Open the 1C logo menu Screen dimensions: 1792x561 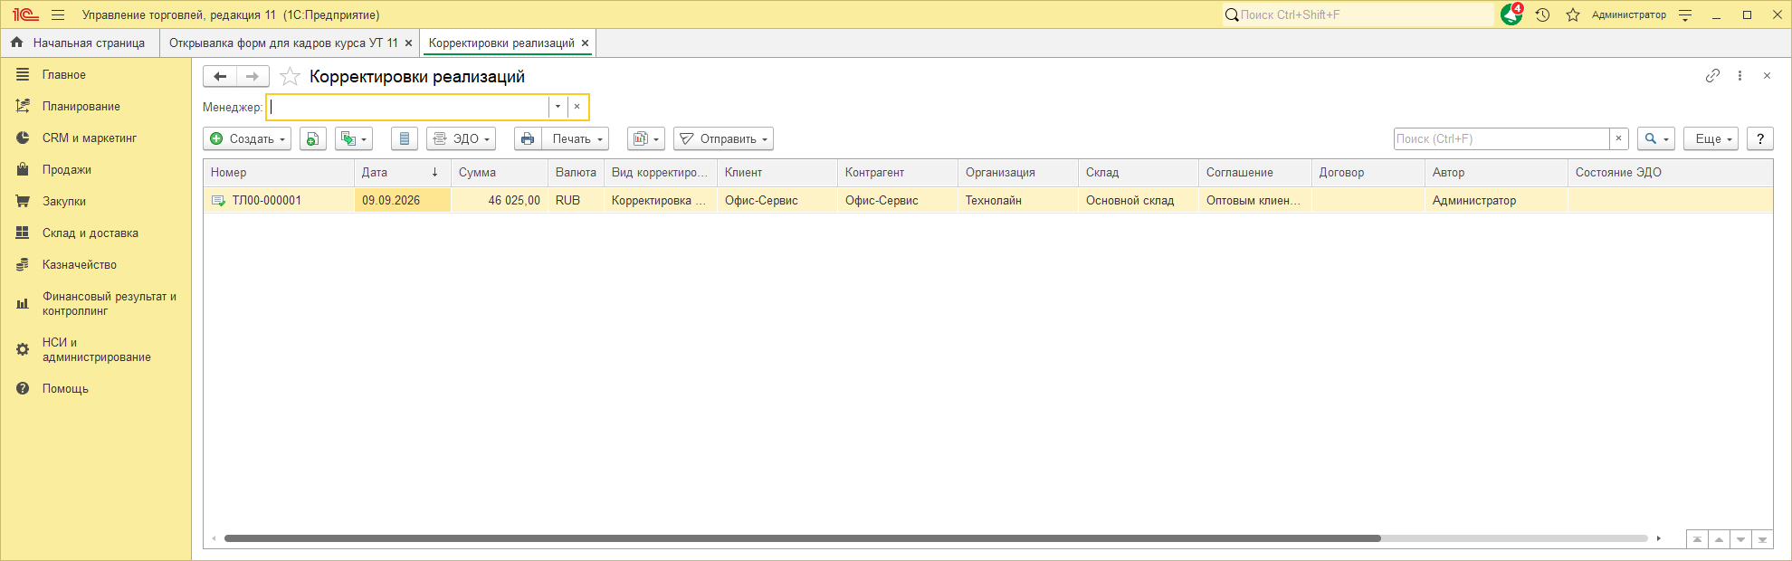pyautogui.click(x=25, y=14)
